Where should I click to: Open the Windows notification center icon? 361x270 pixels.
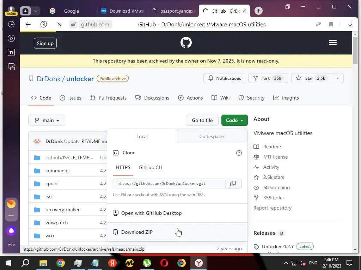pyautogui.click(x=349, y=263)
